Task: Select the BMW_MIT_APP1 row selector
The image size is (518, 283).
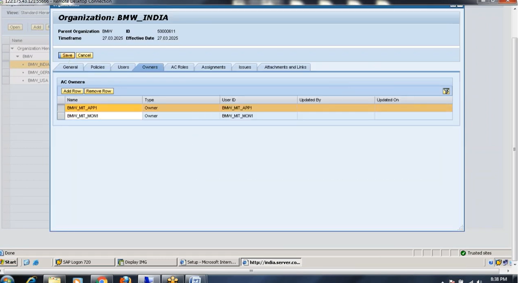Action: click(x=61, y=108)
